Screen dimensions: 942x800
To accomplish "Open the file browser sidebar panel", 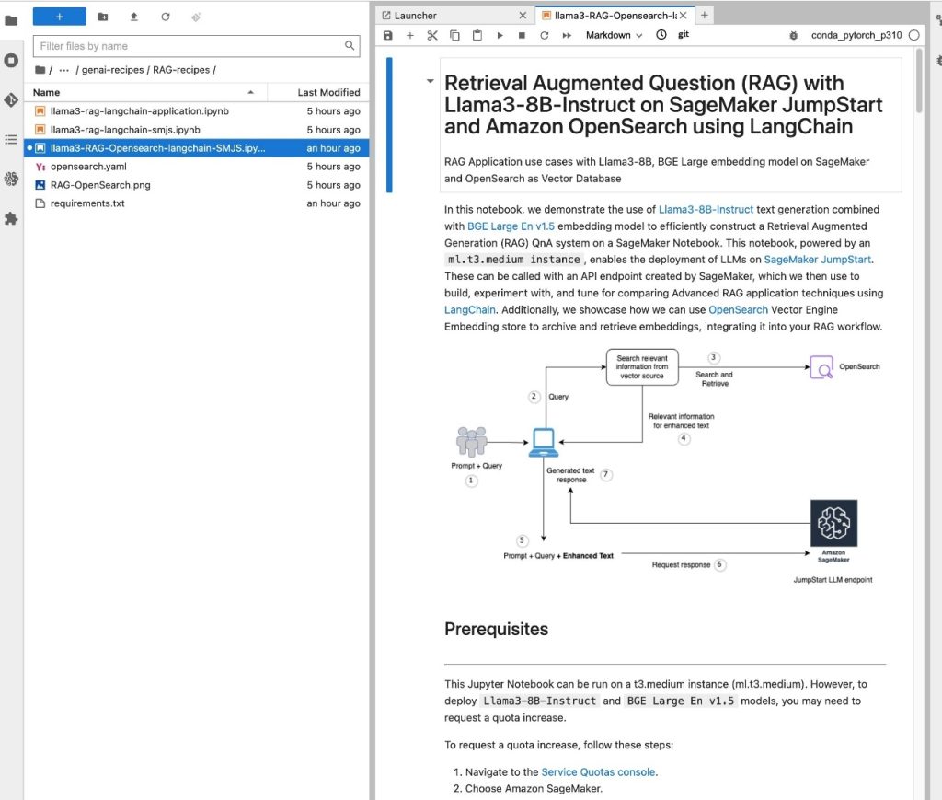I will tap(11, 20).
